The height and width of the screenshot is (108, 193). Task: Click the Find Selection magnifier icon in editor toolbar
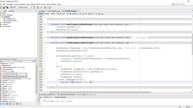click(x=68, y=14)
